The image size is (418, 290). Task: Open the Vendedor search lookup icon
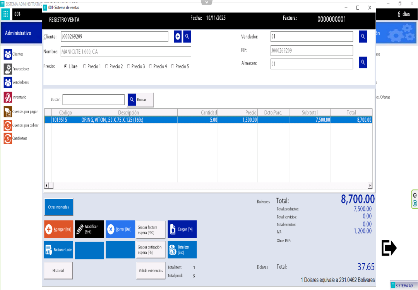tap(363, 36)
